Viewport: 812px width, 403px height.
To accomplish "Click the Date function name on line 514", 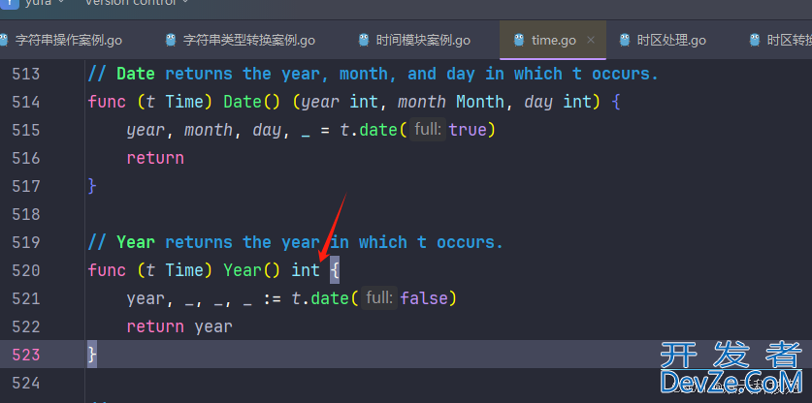I will [242, 102].
